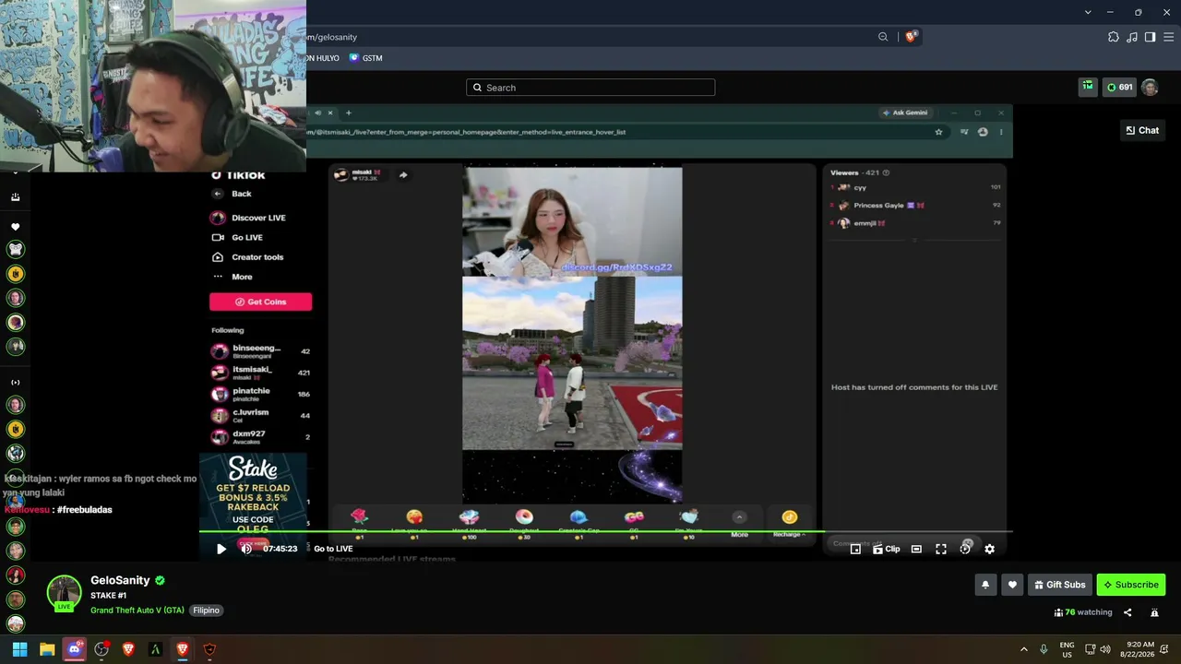
Task: Open Brave media control music icon
Action: tap(1132, 37)
